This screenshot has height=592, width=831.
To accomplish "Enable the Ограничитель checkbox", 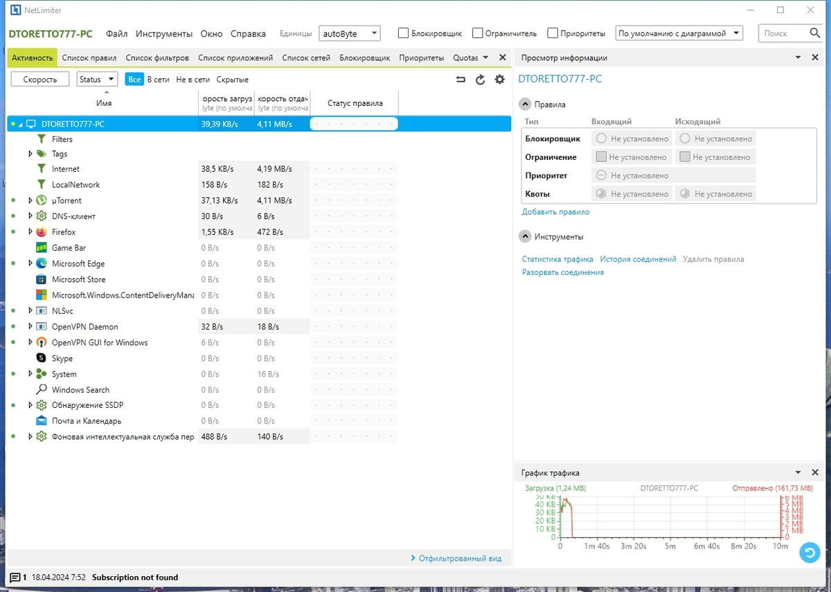I will 477,33.
